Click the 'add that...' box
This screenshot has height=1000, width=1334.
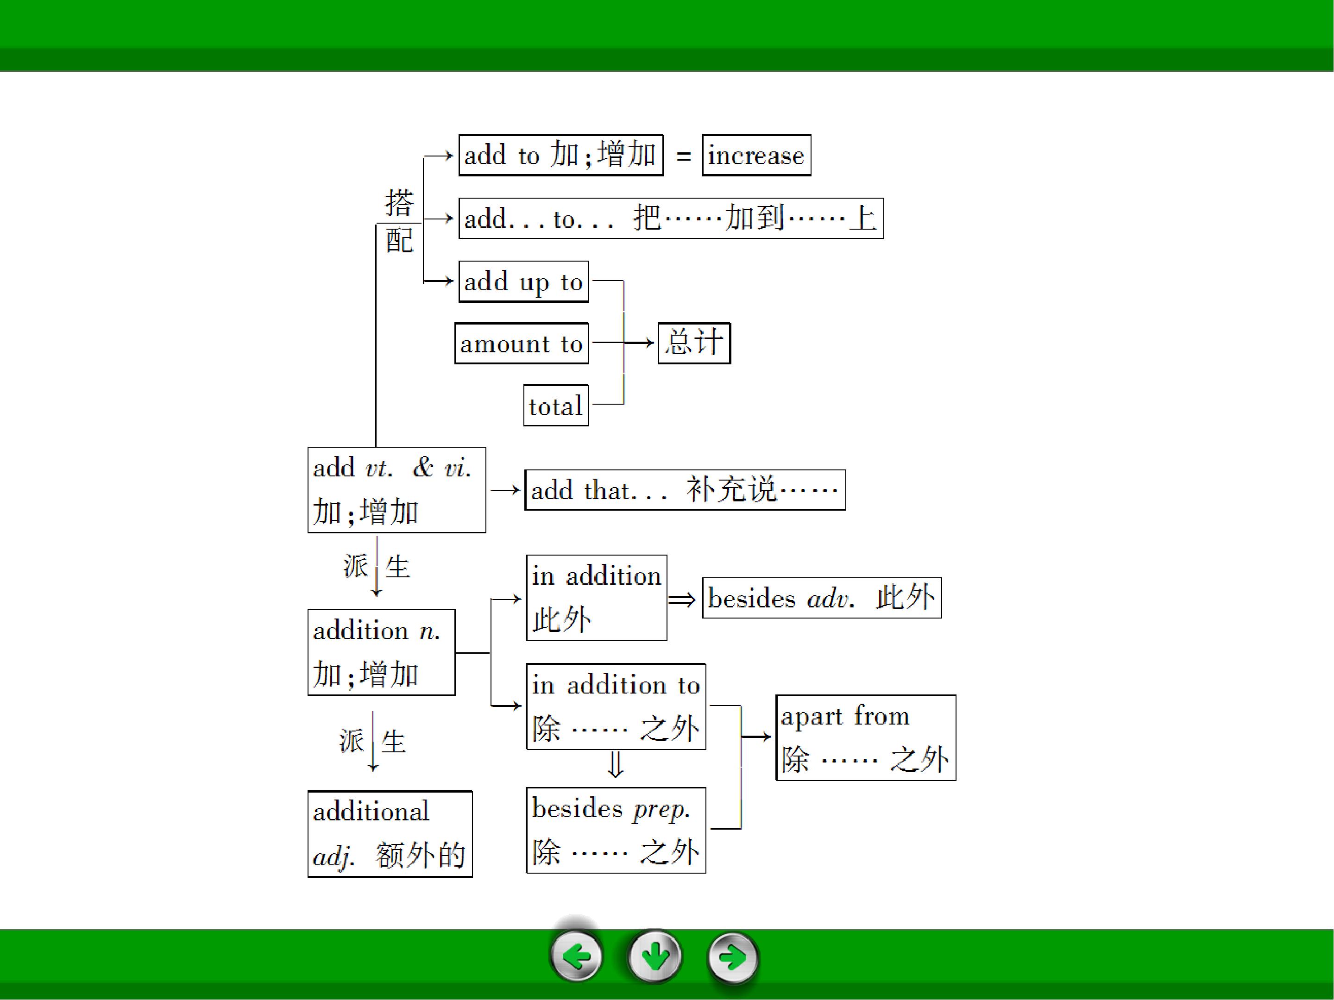click(x=685, y=490)
